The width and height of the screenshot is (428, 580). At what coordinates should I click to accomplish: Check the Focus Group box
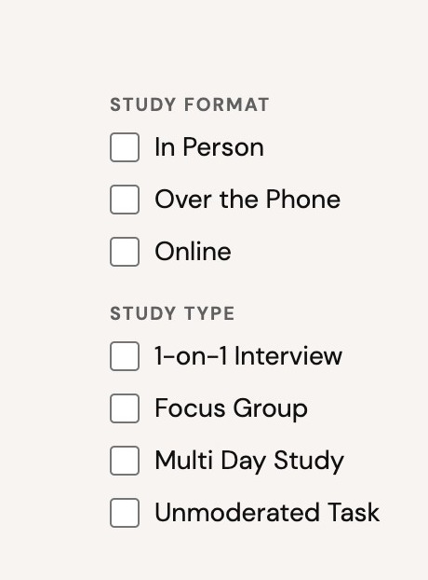(125, 408)
